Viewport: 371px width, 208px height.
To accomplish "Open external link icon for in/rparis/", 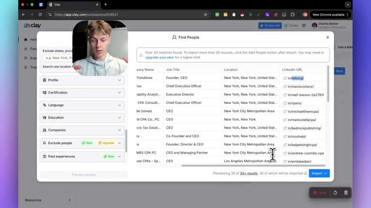I will (x=285, y=103).
